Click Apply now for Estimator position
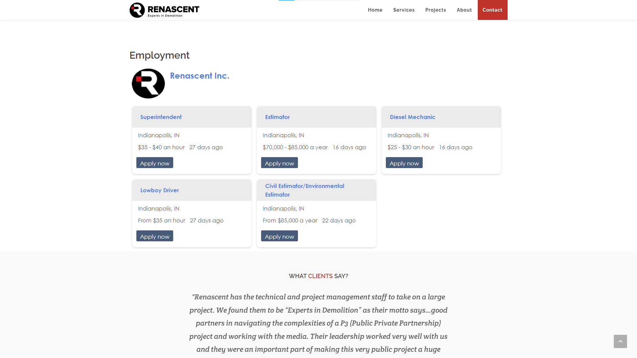 280,163
